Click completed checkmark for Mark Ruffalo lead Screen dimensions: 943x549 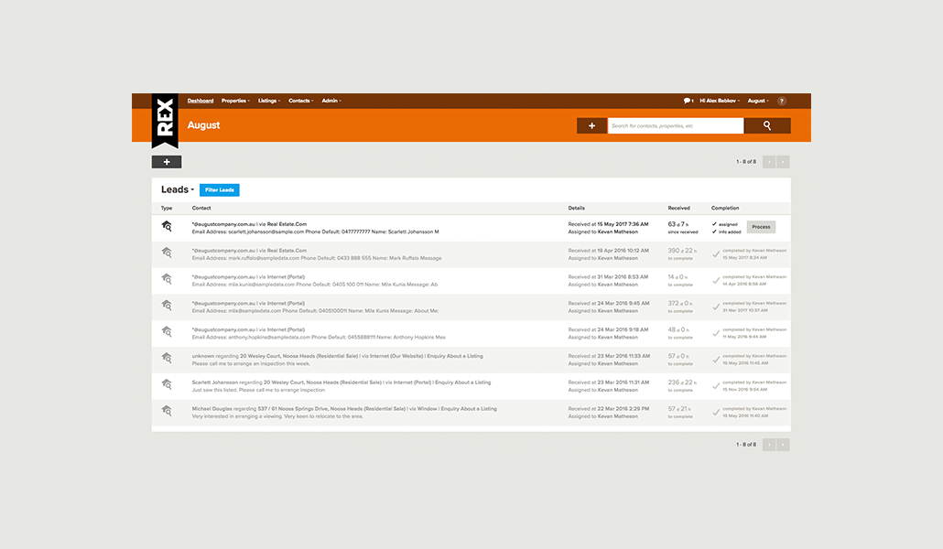716,254
